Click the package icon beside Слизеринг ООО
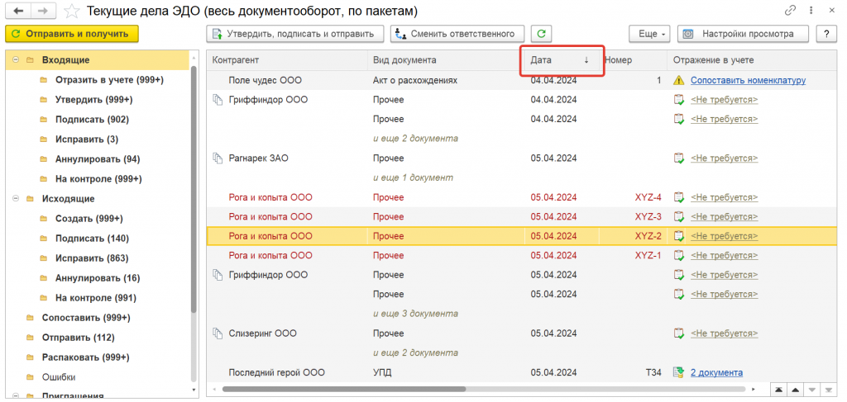Screen dimensions: 847x402 click(218, 333)
